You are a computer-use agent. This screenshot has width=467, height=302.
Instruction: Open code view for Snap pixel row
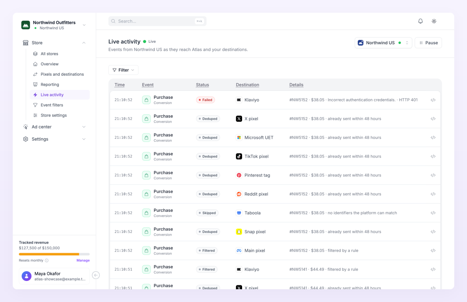coord(433,232)
